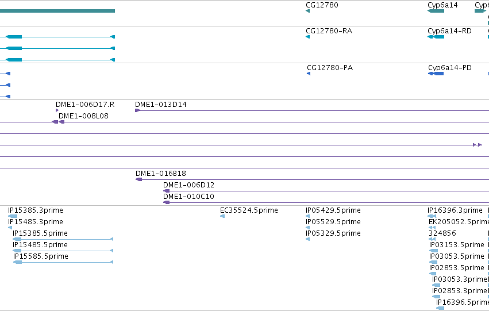Image resolution: width=489 pixels, height=311 pixels.
Task: Click the Cyp6a14-PD protein label
Action: (x=450, y=68)
